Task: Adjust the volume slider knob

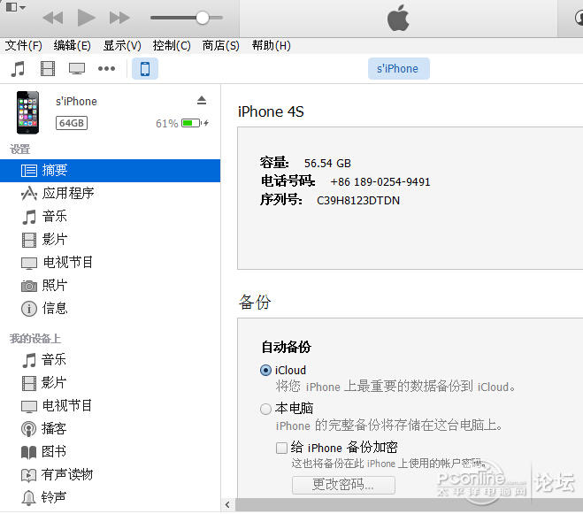Action: tap(203, 18)
